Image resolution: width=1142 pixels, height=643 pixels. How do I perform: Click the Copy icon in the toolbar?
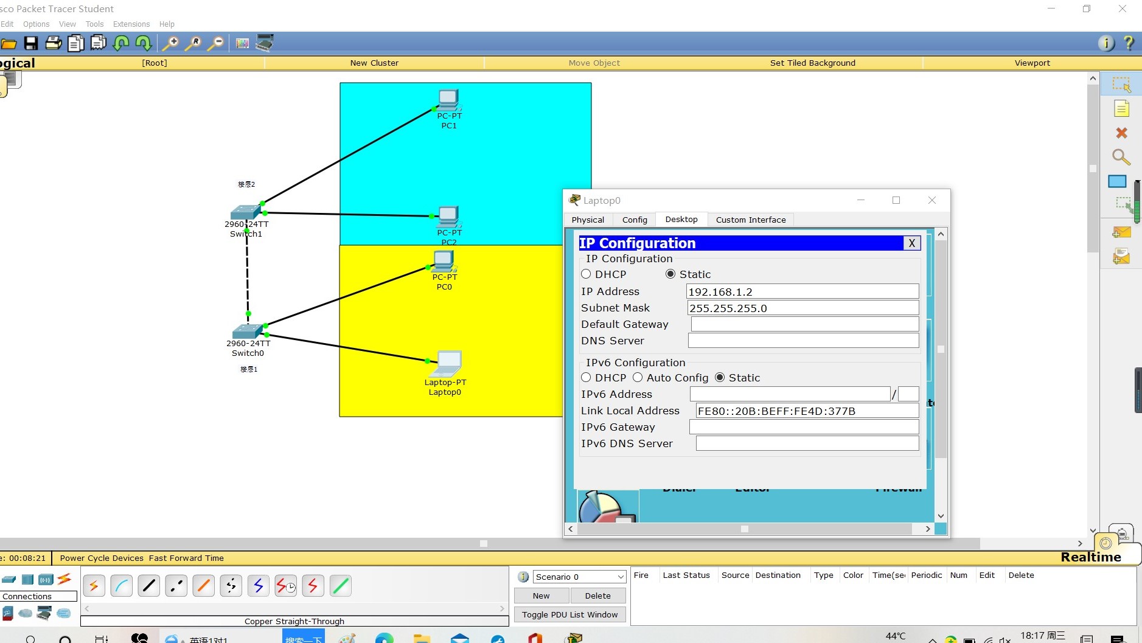click(x=76, y=43)
